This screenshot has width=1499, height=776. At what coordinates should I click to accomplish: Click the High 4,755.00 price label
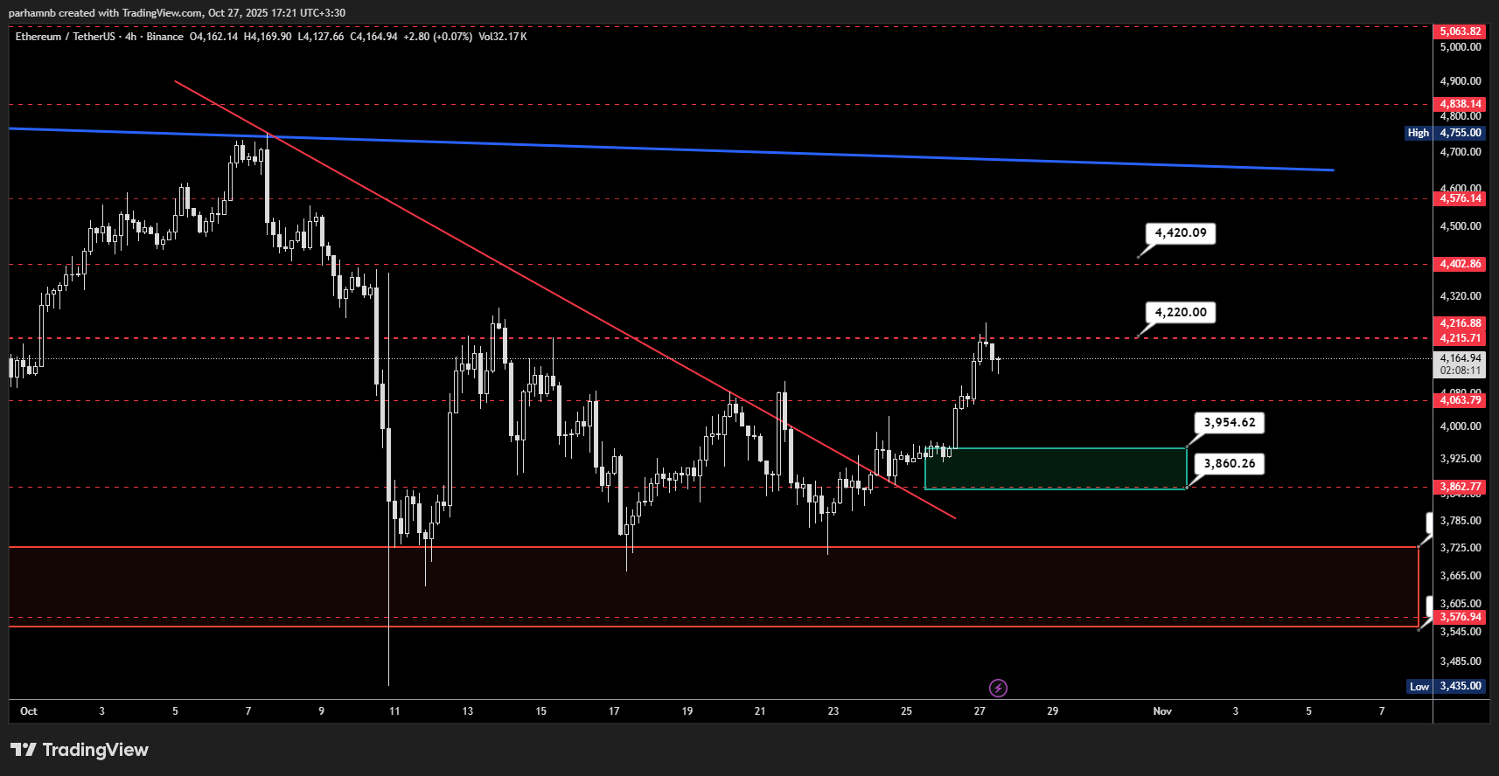click(1444, 133)
